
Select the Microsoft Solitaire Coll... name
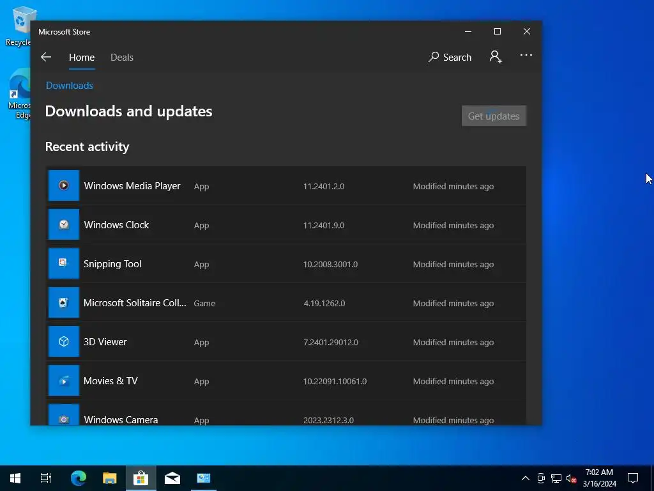point(135,303)
